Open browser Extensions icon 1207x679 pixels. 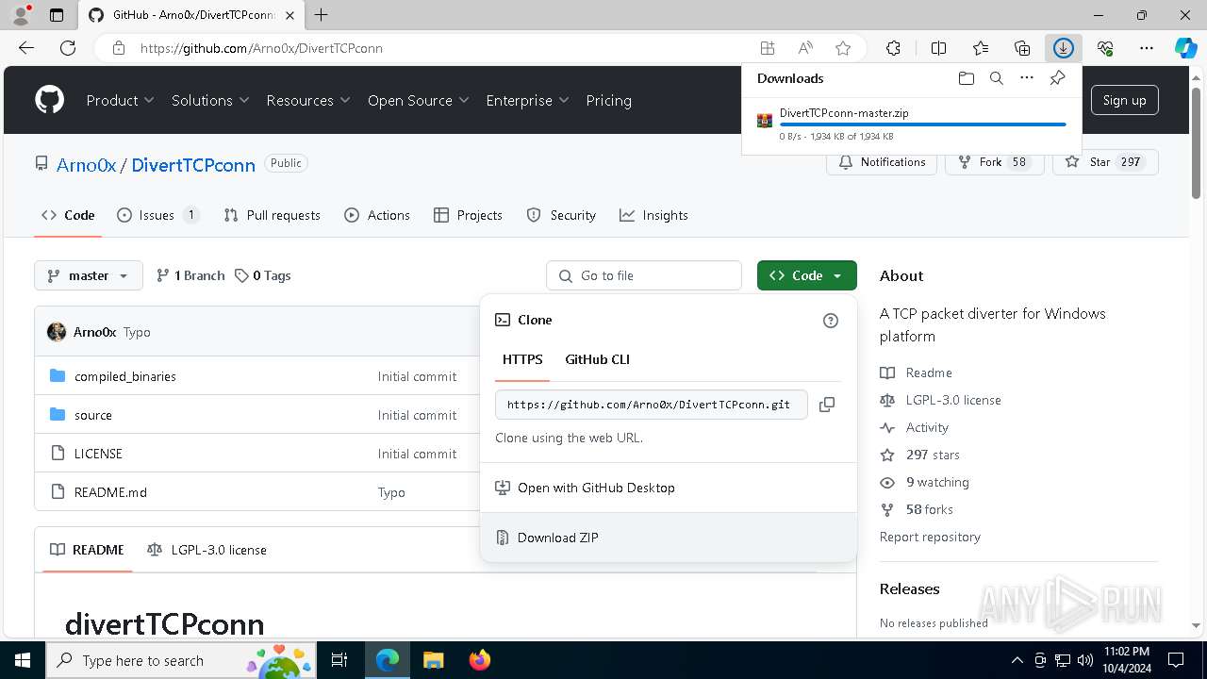coord(893,48)
